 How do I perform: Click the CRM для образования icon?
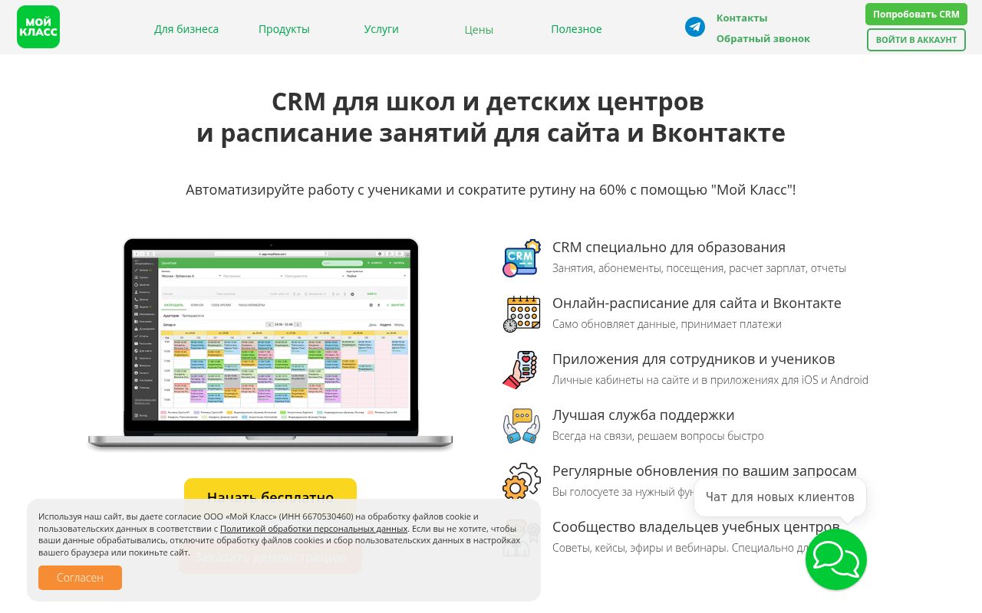tap(522, 258)
